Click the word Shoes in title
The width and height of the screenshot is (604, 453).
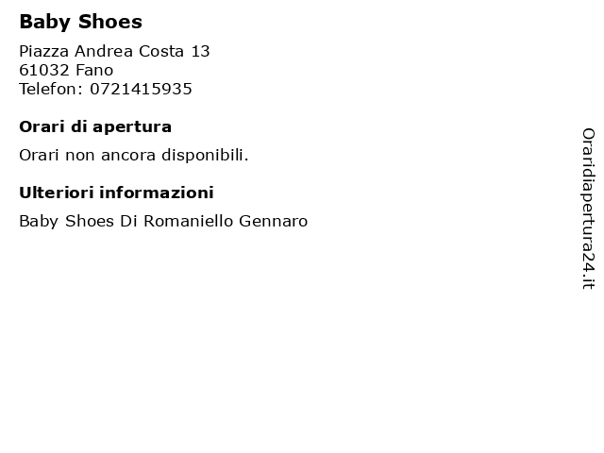tap(110, 22)
